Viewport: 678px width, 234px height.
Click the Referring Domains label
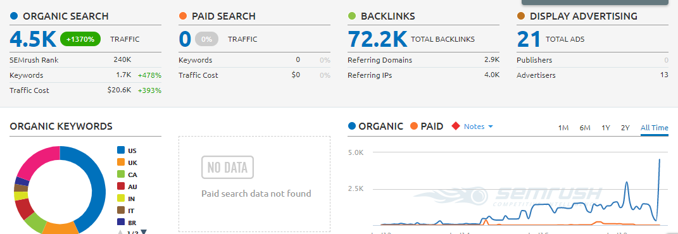click(380, 60)
